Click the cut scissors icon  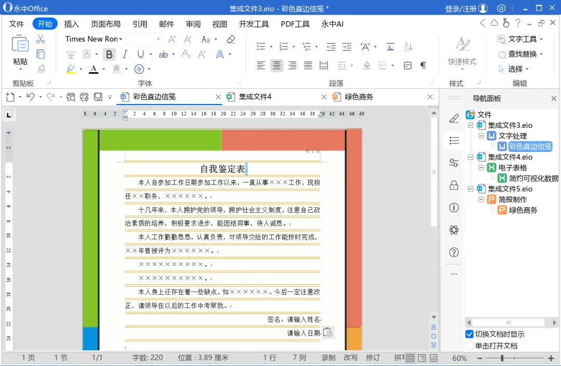pos(41,39)
